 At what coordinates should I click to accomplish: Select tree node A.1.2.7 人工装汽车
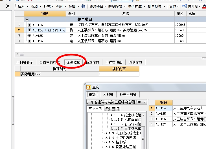click(x=126, y=129)
